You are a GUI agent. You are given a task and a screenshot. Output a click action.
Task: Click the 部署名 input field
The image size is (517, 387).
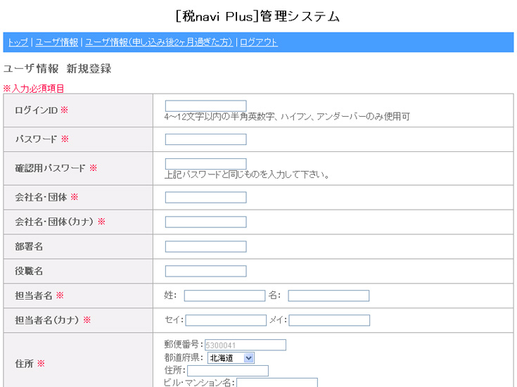tap(205, 246)
